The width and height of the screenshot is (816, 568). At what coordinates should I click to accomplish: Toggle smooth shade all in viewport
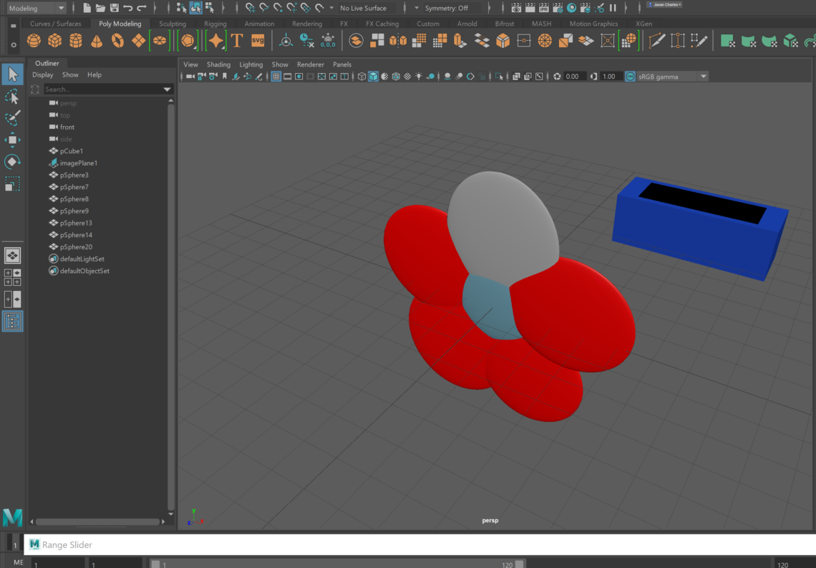coord(373,77)
